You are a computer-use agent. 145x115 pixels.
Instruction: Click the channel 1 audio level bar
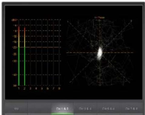[19, 56]
